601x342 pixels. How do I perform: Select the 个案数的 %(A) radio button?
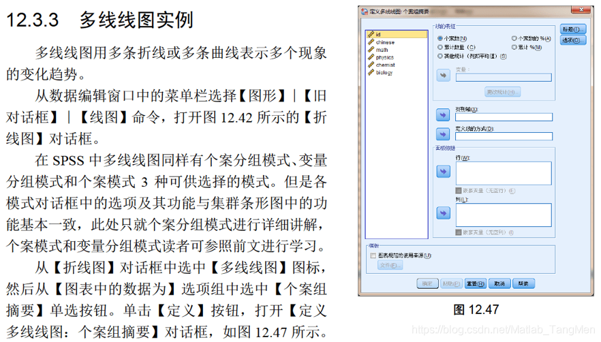tap(514, 38)
